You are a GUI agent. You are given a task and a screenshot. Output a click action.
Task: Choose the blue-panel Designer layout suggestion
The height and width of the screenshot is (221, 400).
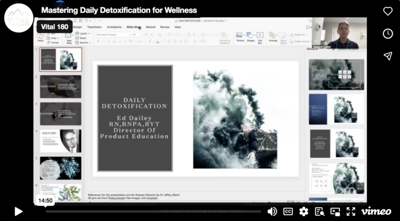coord(336,109)
